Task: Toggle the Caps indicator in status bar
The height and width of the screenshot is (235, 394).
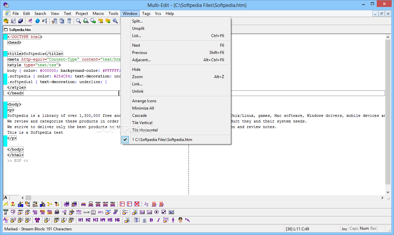Action: click(354, 228)
